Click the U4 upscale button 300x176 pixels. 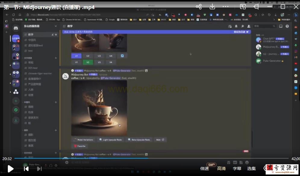pos(111,56)
